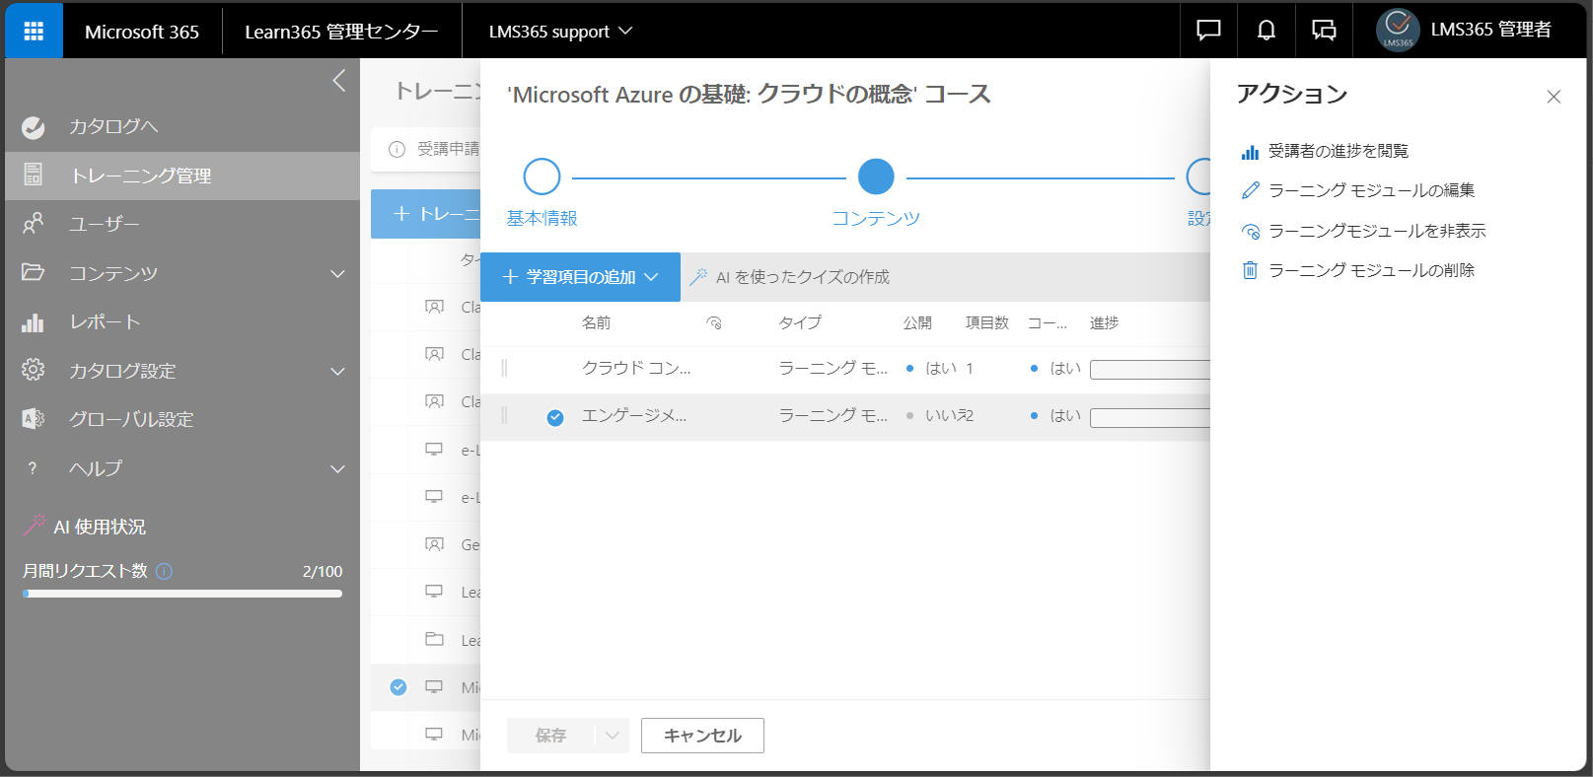Open レポート menu item
1593x777 pixels.
tap(105, 321)
